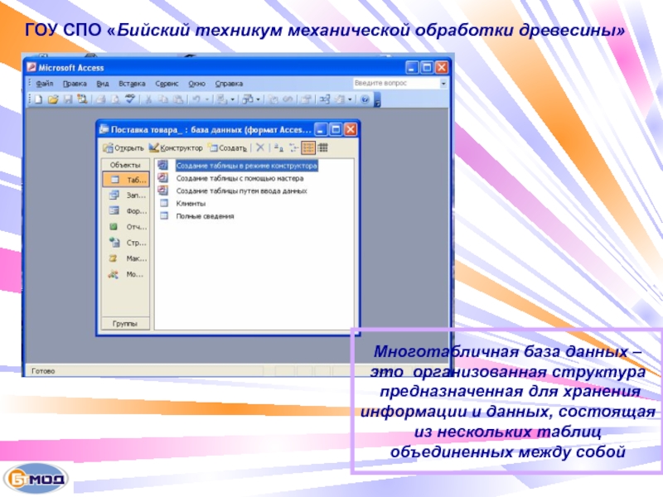The width and height of the screenshot is (663, 497).
Task: Click the Cut scissors icon
Action: point(148,99)
